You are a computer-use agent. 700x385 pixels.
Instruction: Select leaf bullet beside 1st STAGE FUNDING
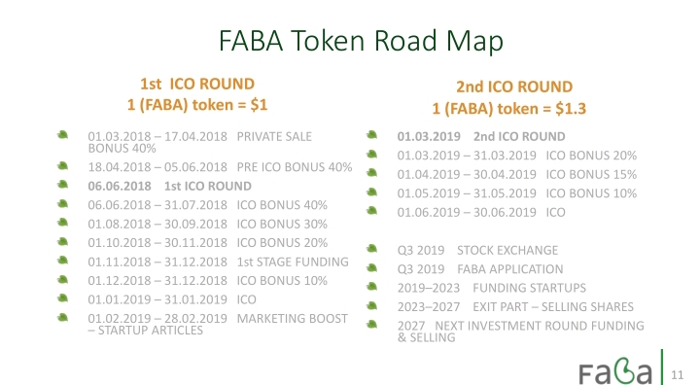coord(63,261)
